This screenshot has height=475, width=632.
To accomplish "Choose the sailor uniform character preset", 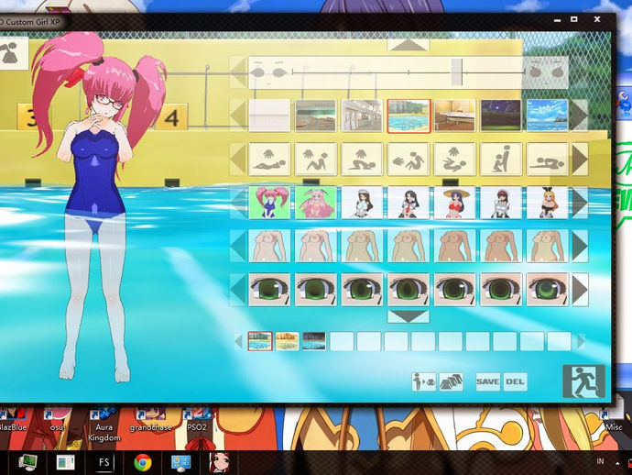I will click(408, 202).
